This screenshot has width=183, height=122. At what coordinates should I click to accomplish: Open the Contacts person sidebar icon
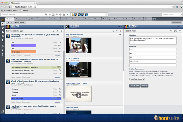(2, 40)
